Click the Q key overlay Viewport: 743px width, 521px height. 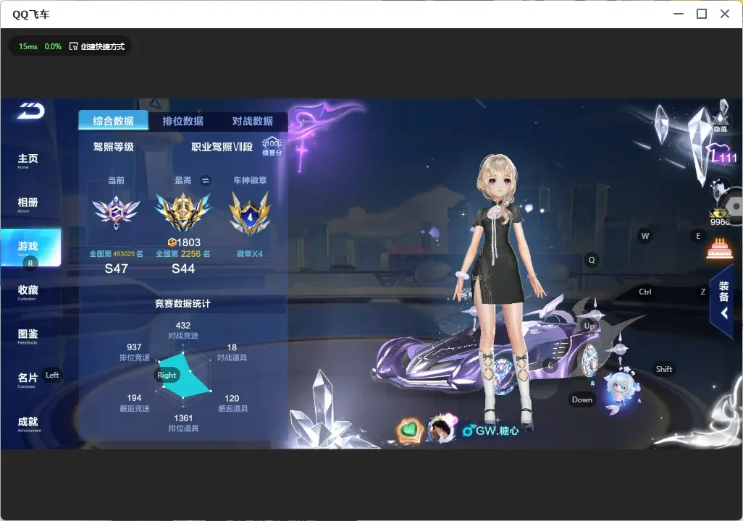tap(592, 260)
